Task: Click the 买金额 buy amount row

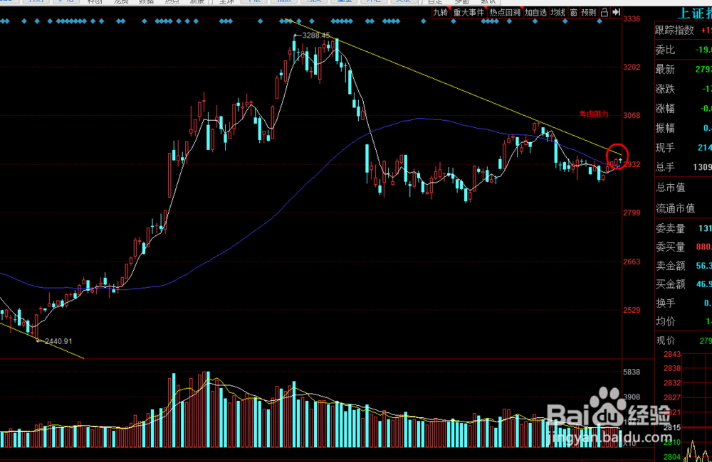Action: 684,284
